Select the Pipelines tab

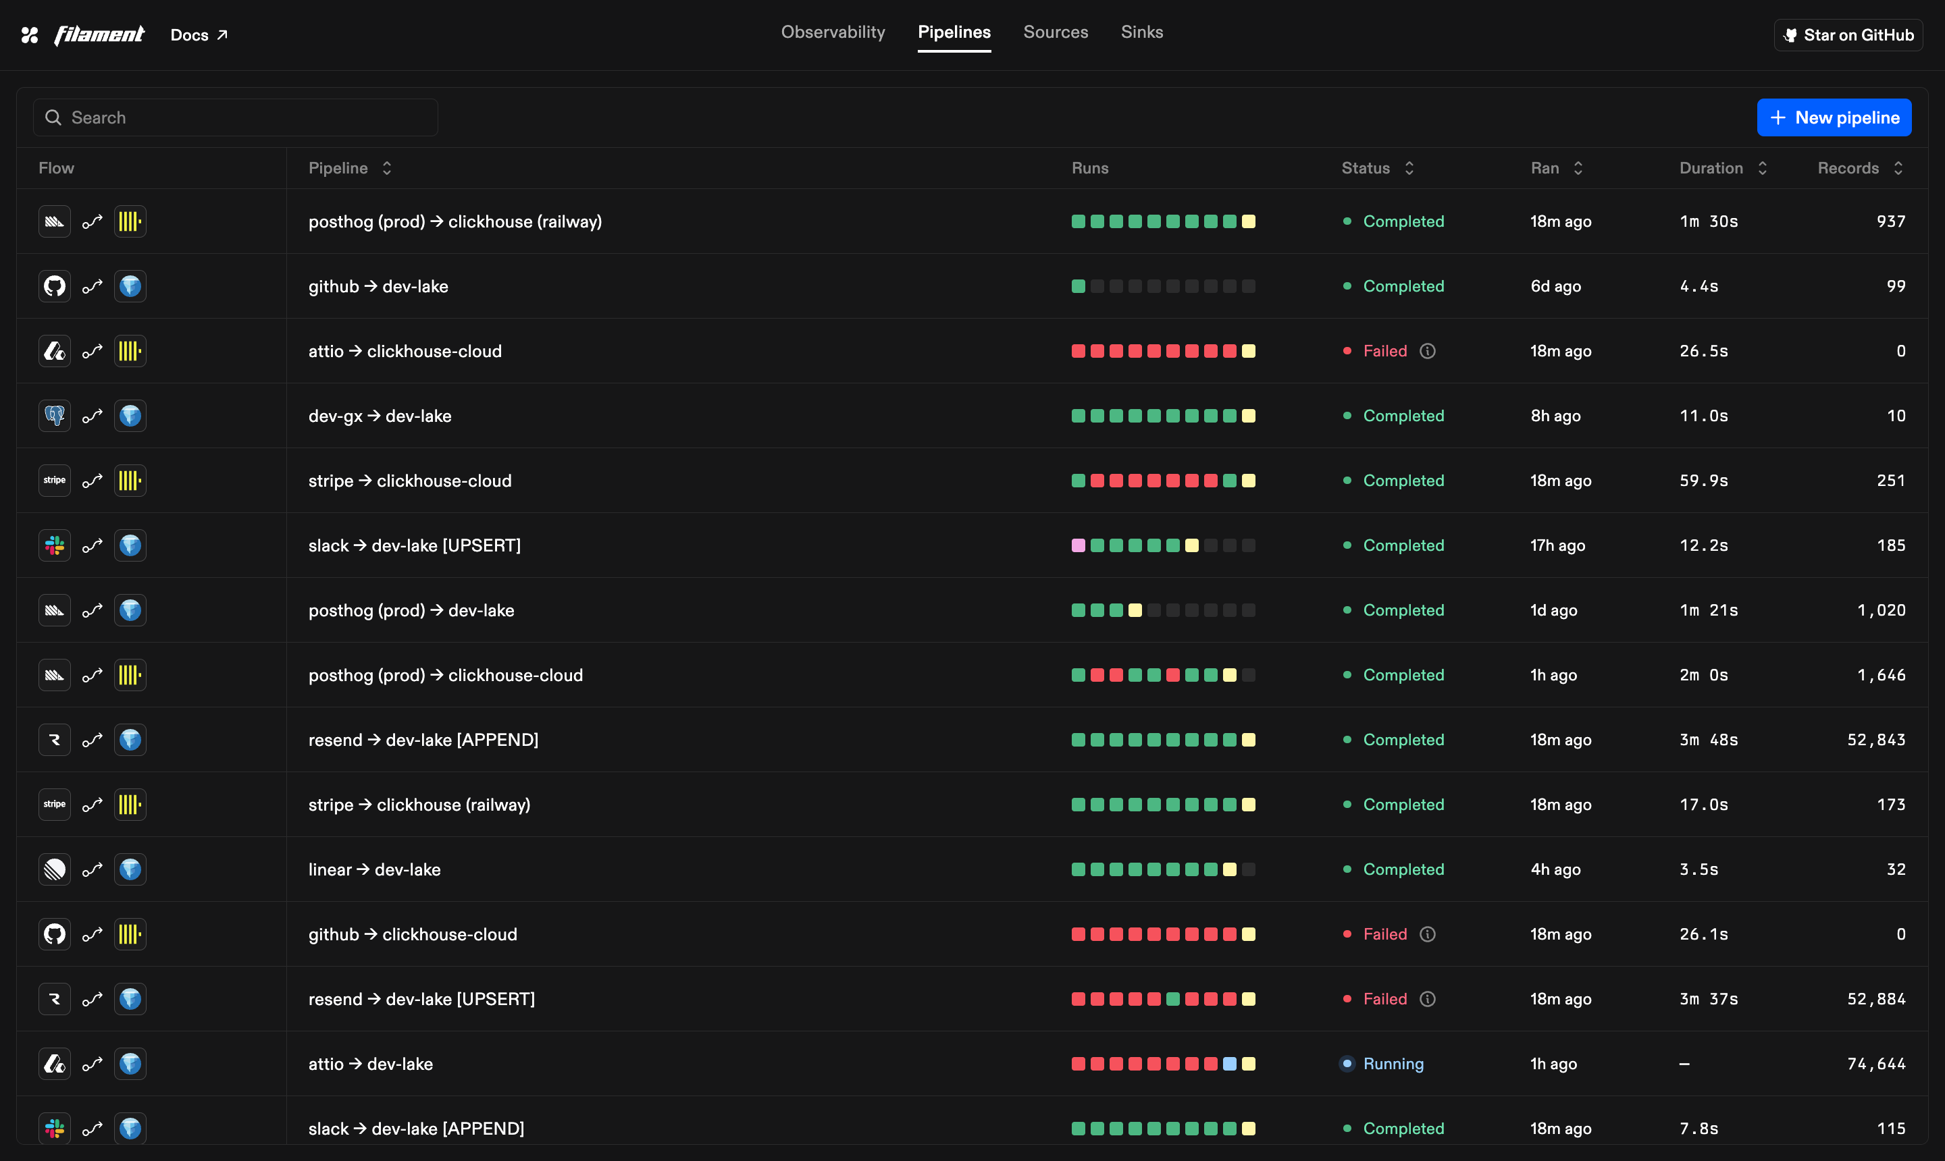pos(954,32)
